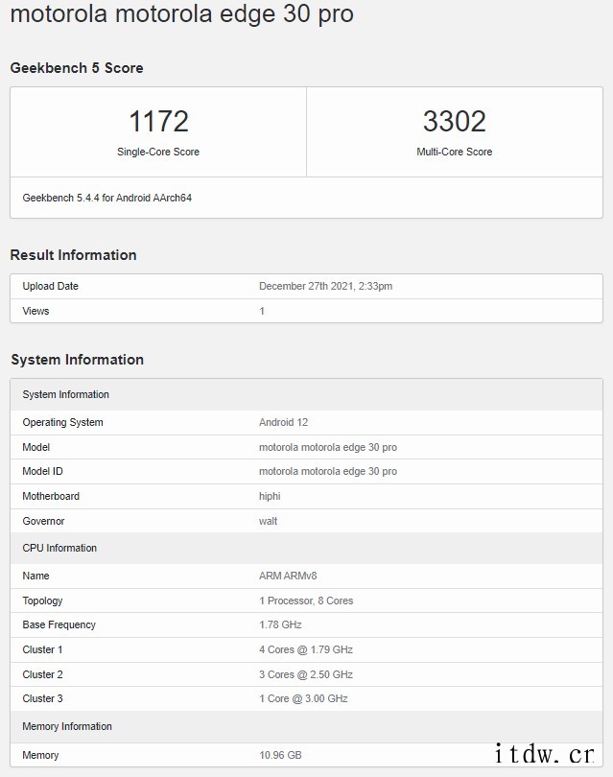Viewport: 613px width, 777px height.
Task: Select the Model value motorola edge 30 pro
Action: (328, 447)
